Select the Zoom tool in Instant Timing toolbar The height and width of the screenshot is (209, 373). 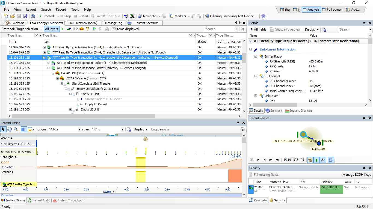point(16,129)
